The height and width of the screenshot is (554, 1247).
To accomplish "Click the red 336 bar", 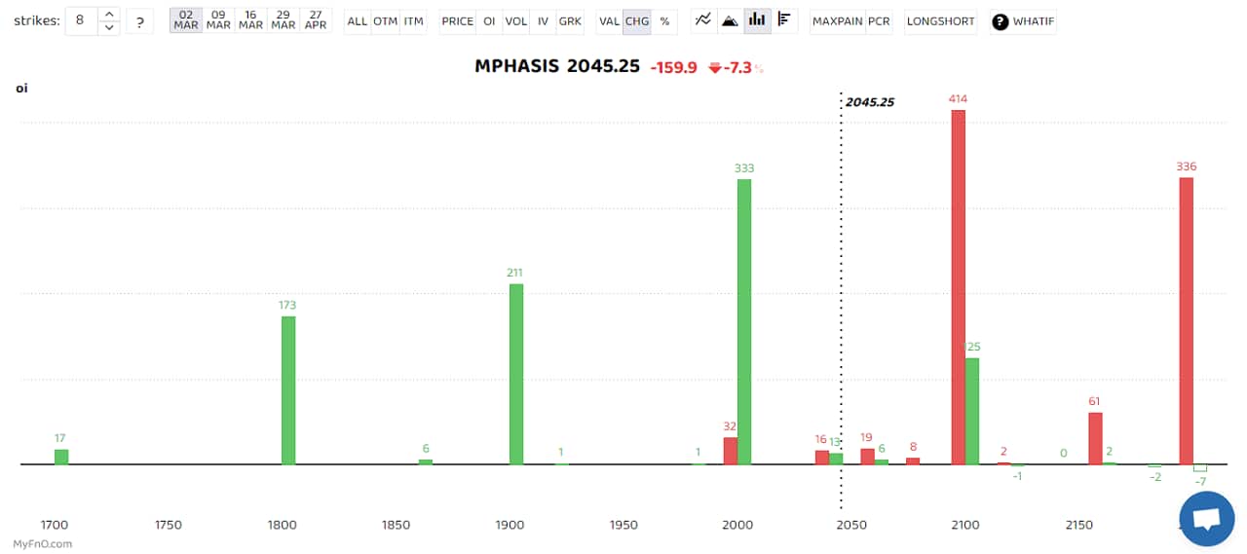I will pyautogui.click(x=1187, y=320).
